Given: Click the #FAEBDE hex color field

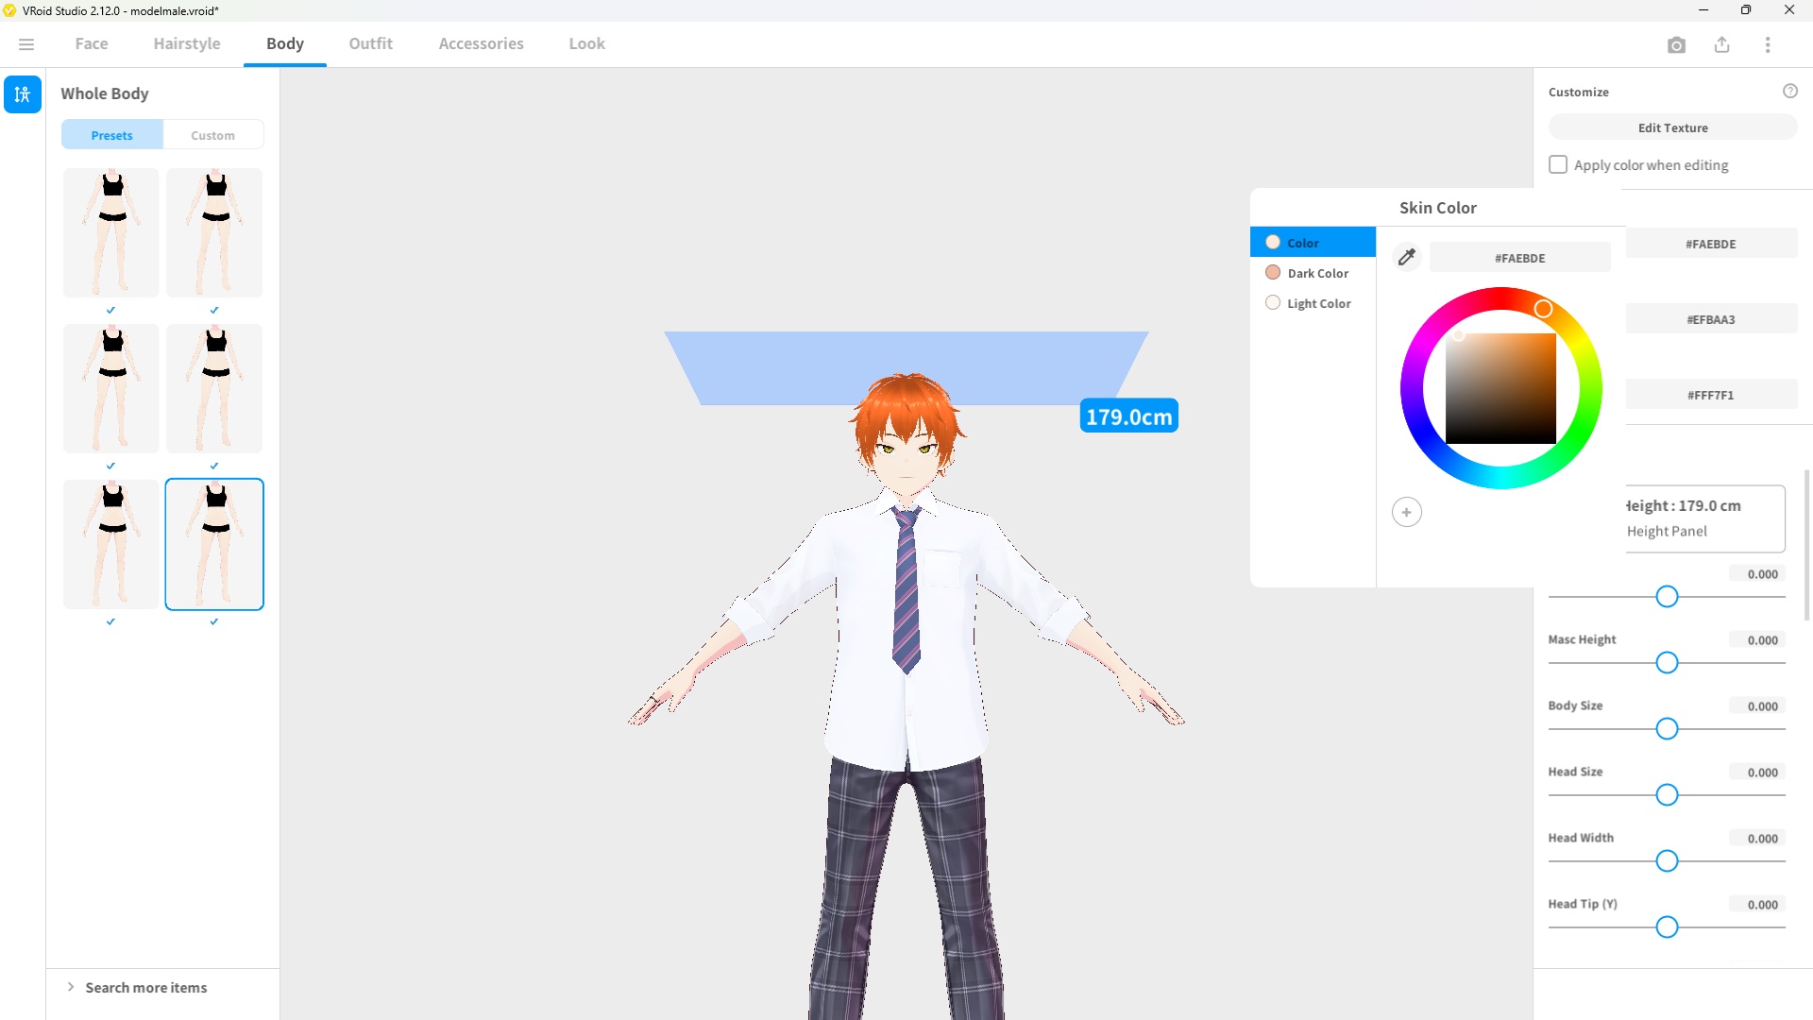Looking at the screenshot, I should (x=1519, y=257).
